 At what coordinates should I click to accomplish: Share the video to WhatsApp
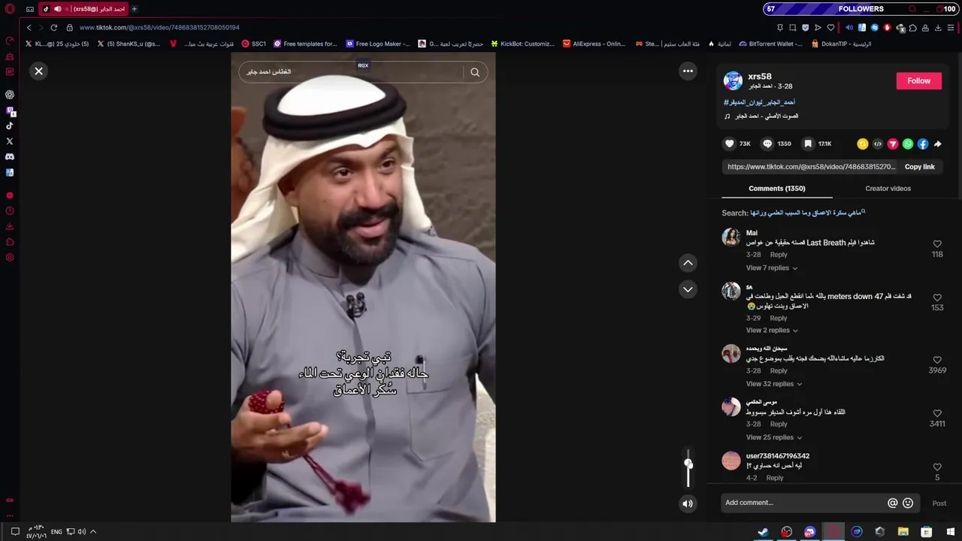click(x=908, y=144)
